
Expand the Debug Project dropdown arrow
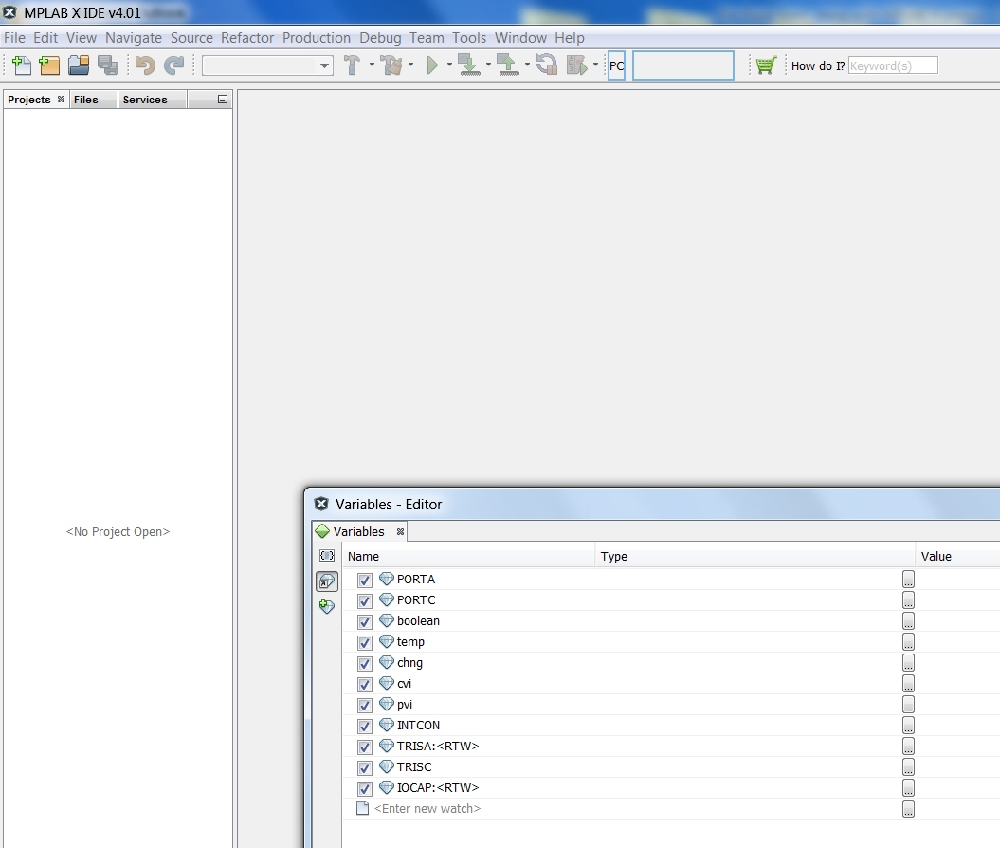tap(595, 65)
